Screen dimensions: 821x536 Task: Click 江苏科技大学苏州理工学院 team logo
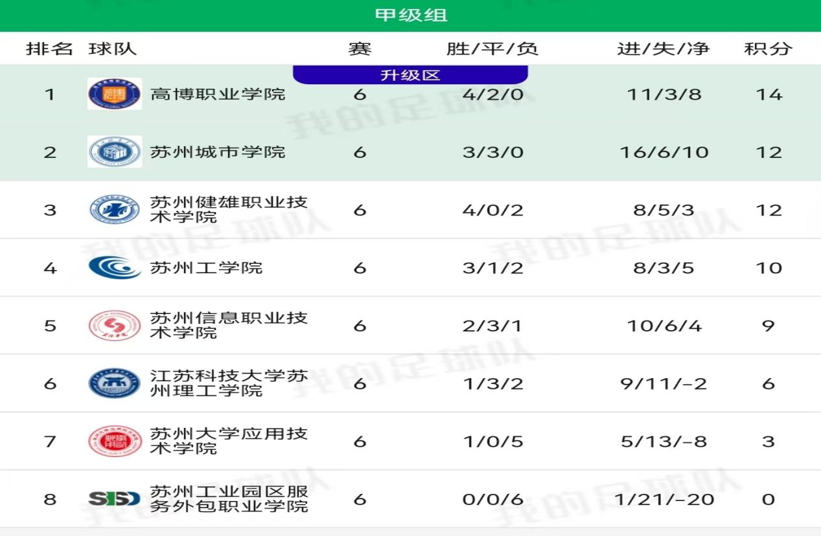click(115, 383)
